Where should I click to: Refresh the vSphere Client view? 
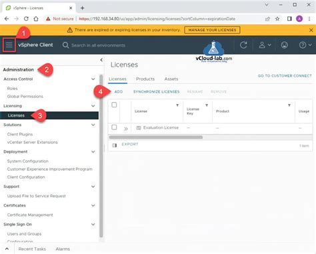243,45
